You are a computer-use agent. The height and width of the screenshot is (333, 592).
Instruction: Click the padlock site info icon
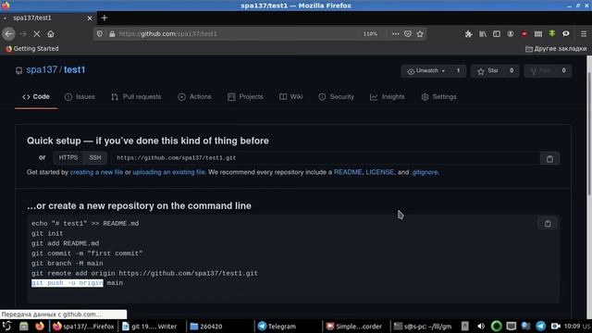(x=112, y=33)
